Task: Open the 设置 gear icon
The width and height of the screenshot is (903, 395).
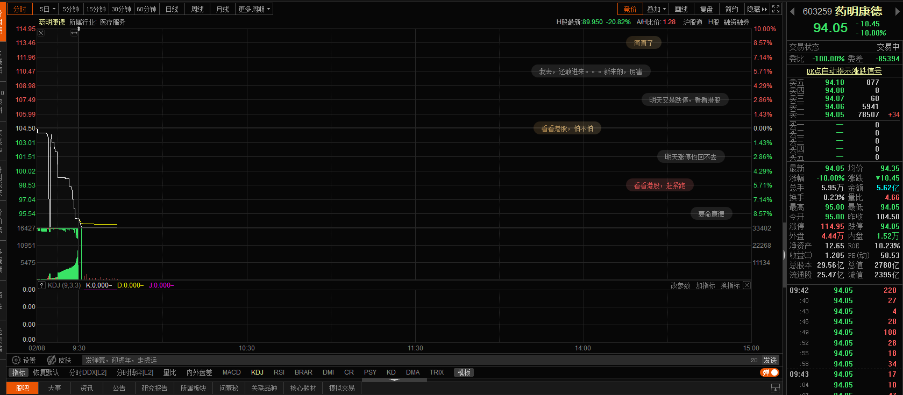Action: [16, 360]
